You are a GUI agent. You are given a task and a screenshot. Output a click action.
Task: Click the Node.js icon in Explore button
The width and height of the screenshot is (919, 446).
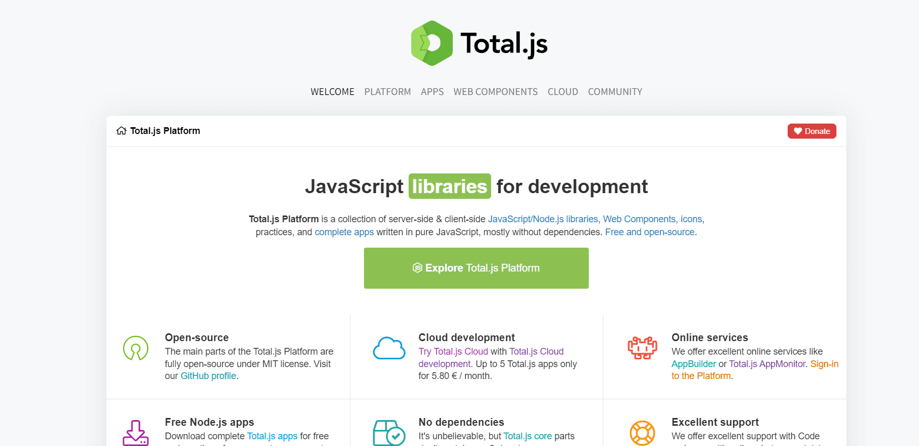pos(417,268)
